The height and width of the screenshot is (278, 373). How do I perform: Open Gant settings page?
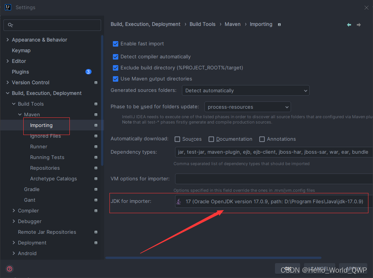pyautogui.click(x=29, y=200)
